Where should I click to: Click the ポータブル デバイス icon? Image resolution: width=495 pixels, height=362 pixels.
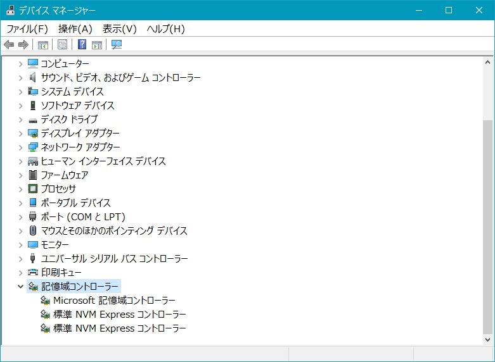(x=33, y=203)
